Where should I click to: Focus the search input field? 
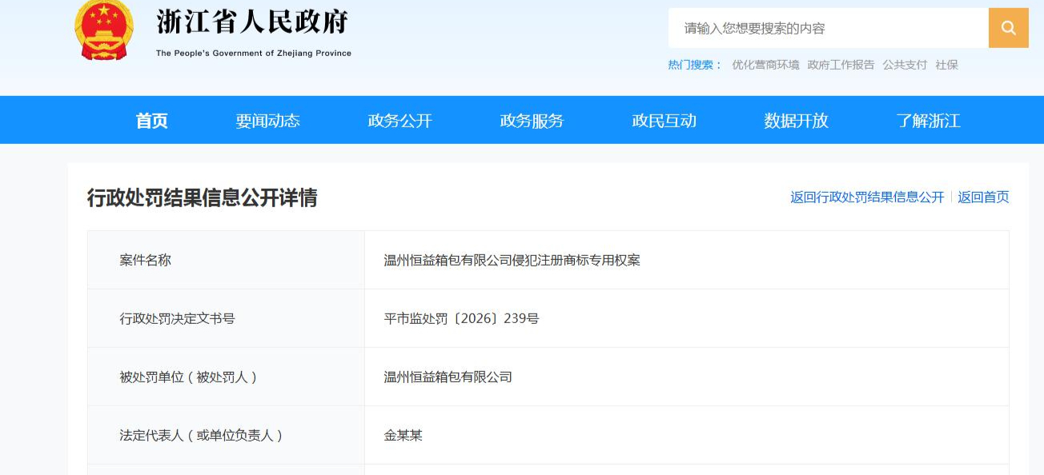point(829,28)
